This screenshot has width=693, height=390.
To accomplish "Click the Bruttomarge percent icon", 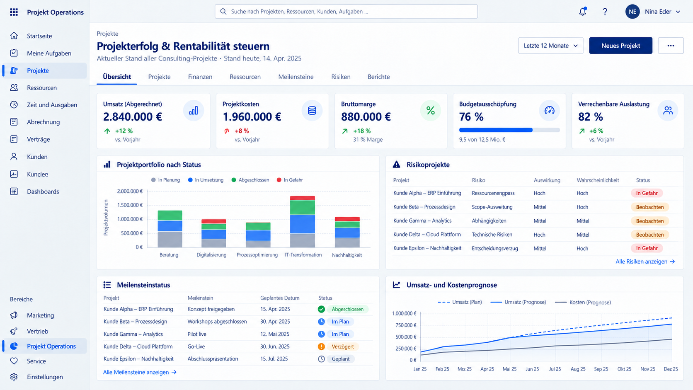I will (x=431, y=111).
